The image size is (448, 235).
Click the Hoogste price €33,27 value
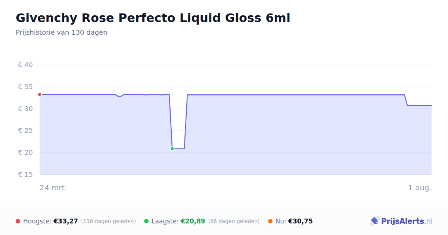tap(66, 221)
